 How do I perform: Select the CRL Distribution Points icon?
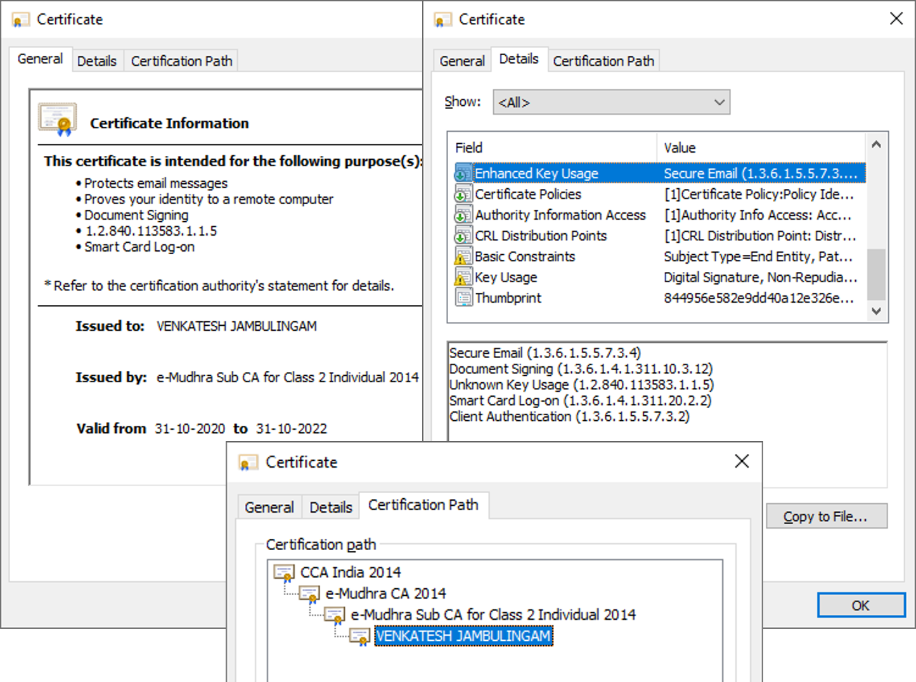(x=463, y=236)
